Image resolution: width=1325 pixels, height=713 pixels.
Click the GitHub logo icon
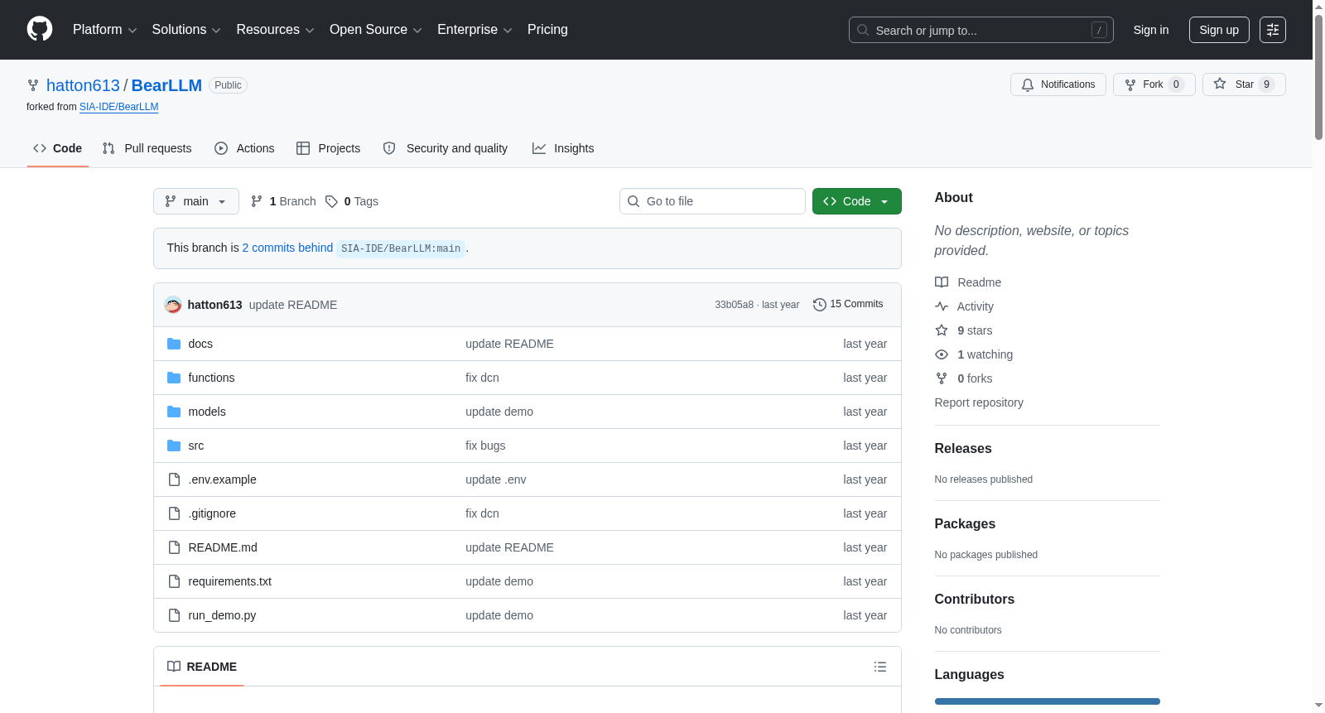click(40, 29)
